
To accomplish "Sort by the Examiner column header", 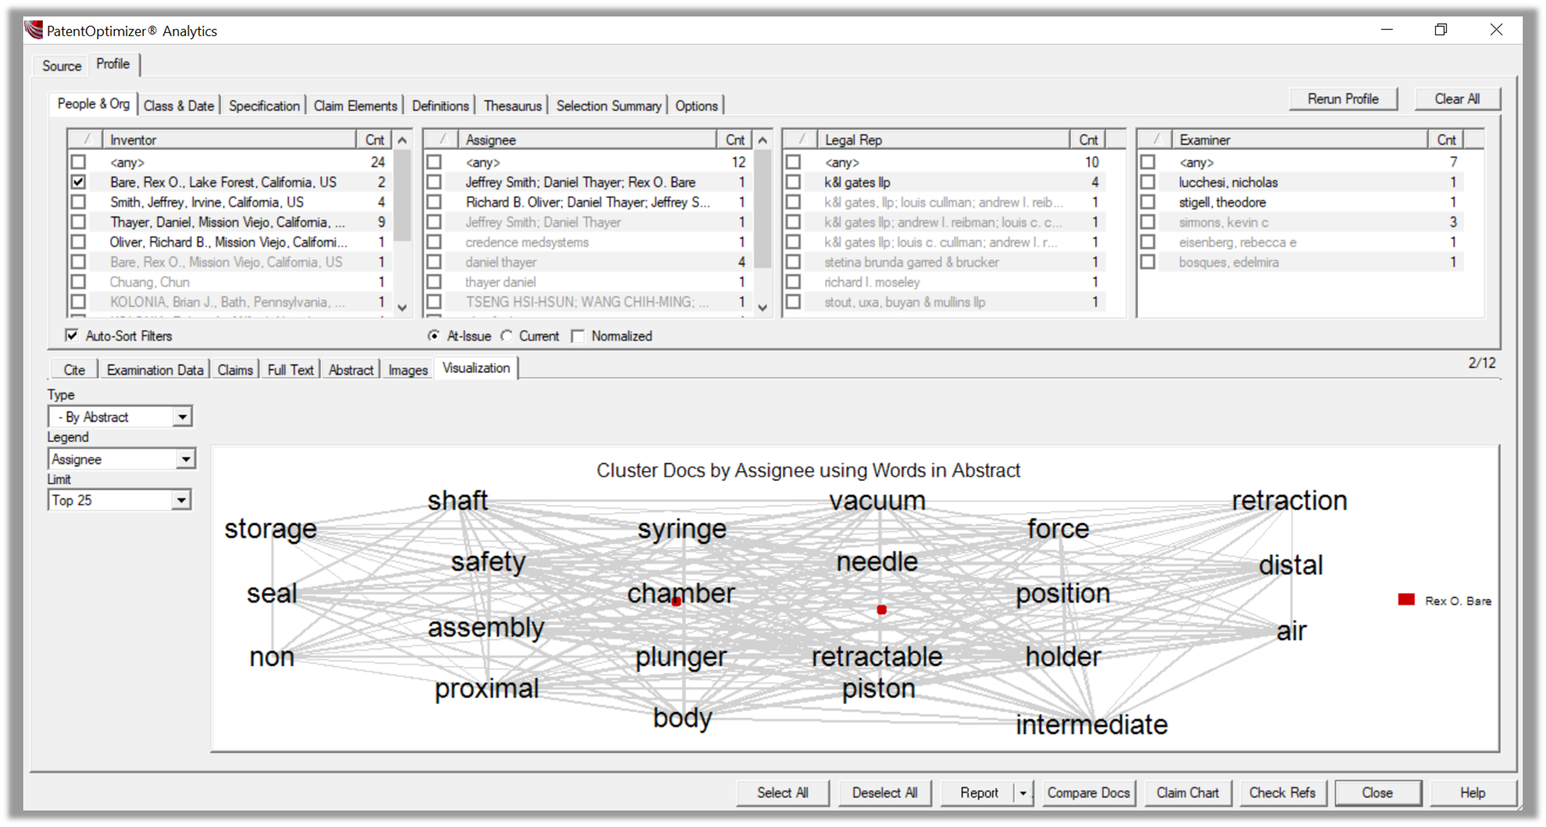I will tap(1300, 140).
